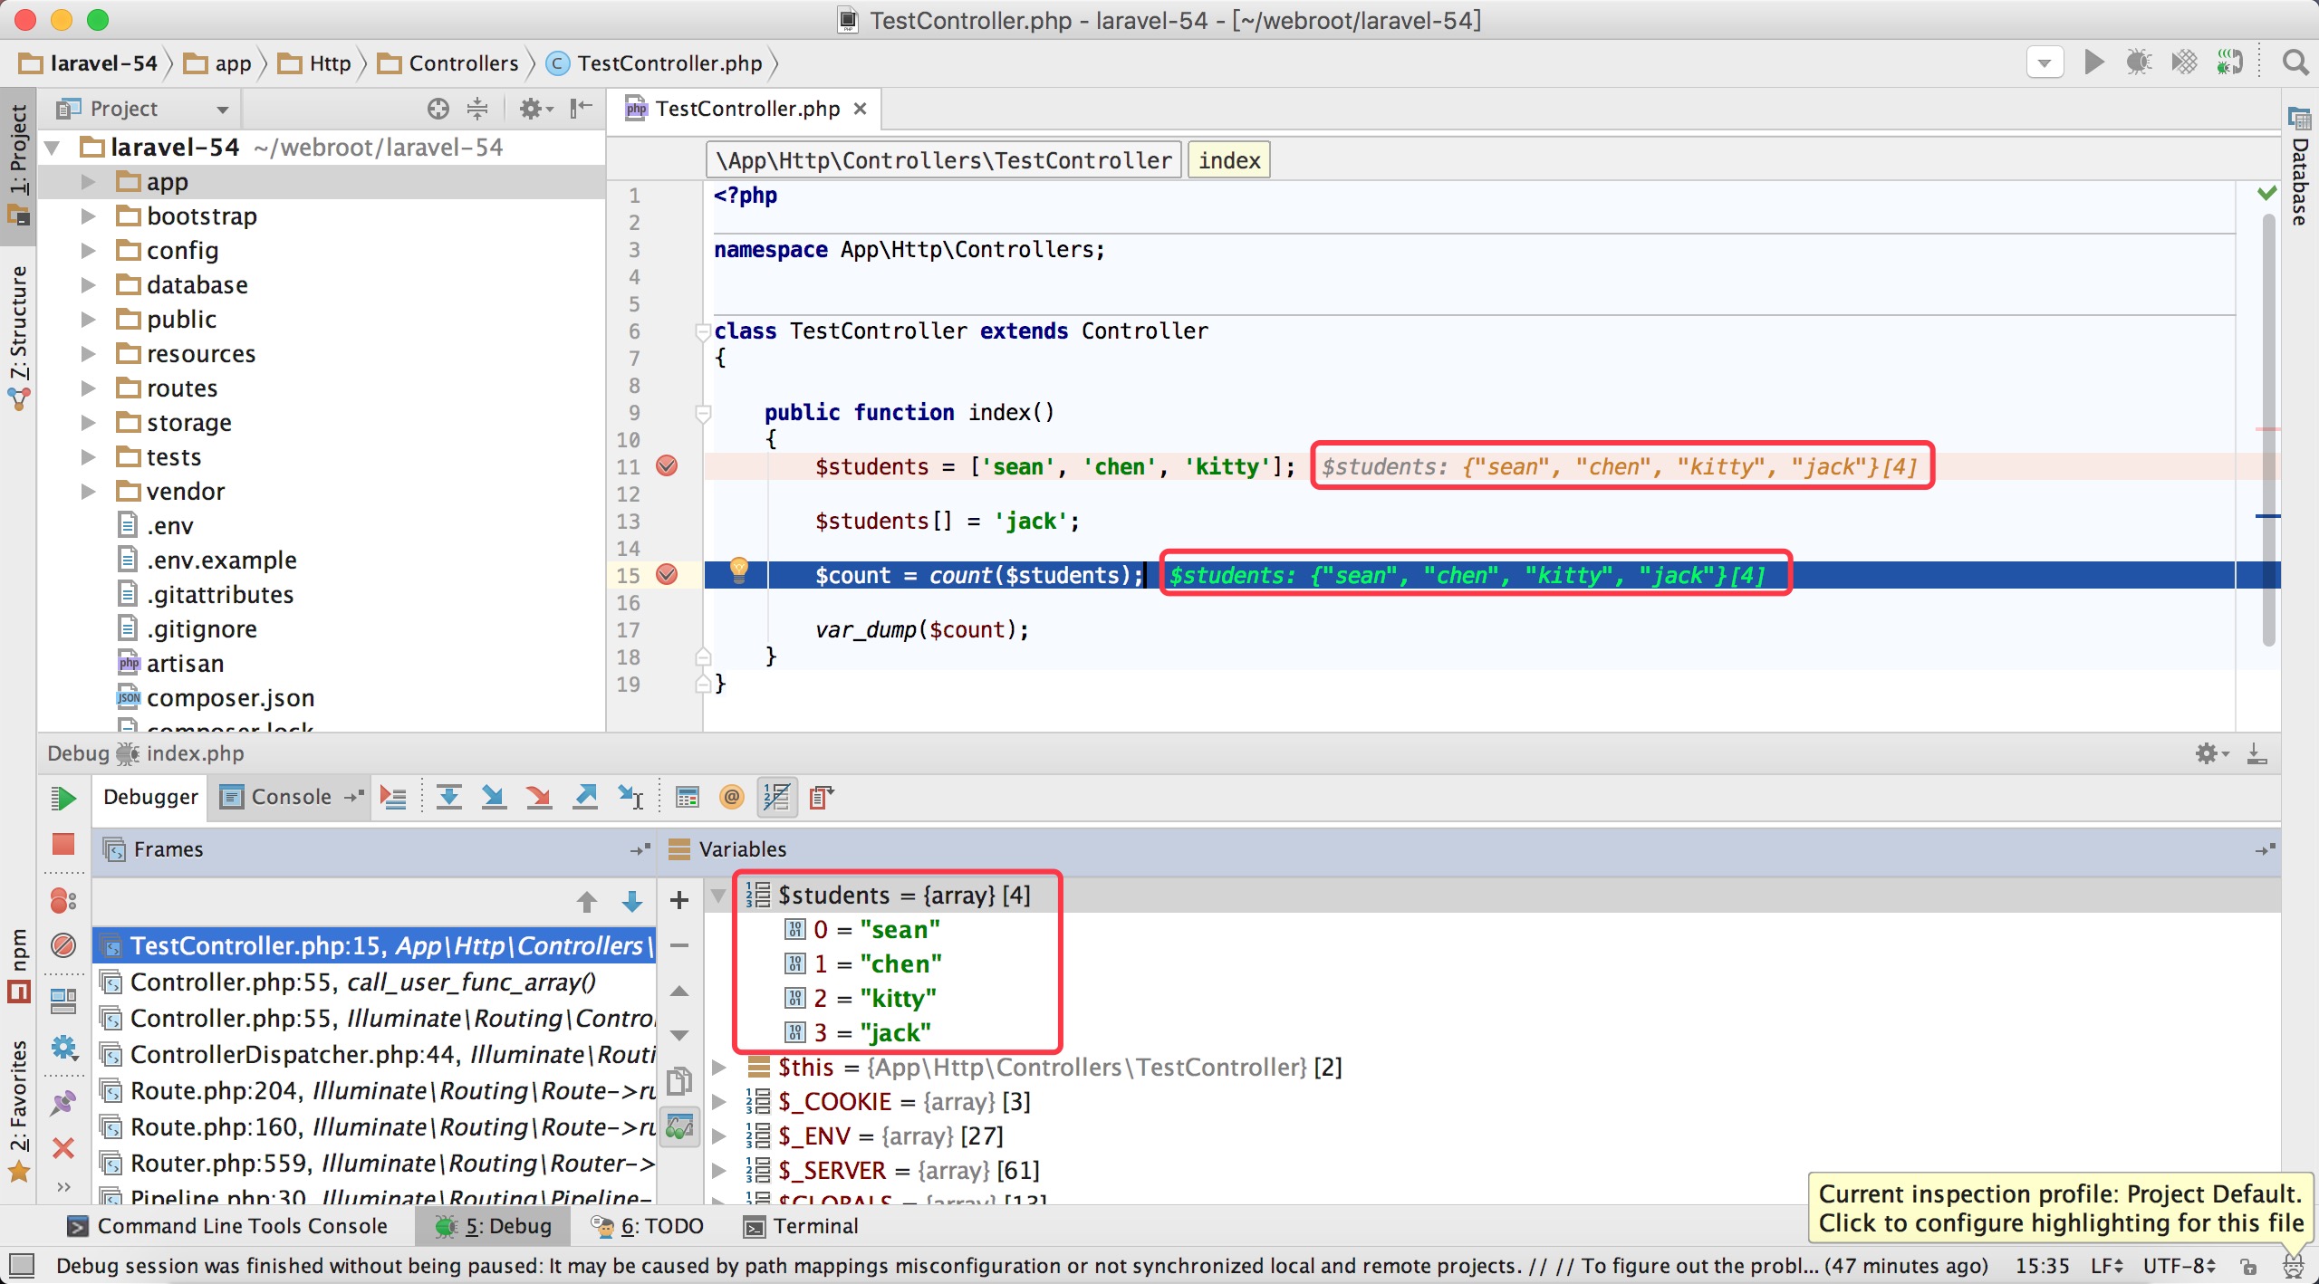Click the red X close icon in debug sidebar
This screenshot has height=1284, width=2319.
(63, 1149)
